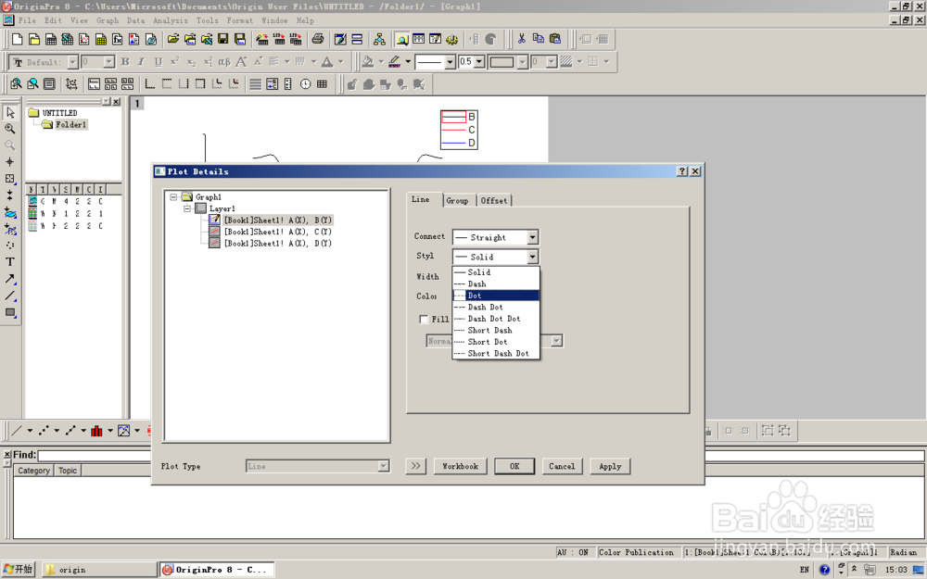Open the Connect dropdown showing Straight
927x579 pixels.
tap(533, 237)
